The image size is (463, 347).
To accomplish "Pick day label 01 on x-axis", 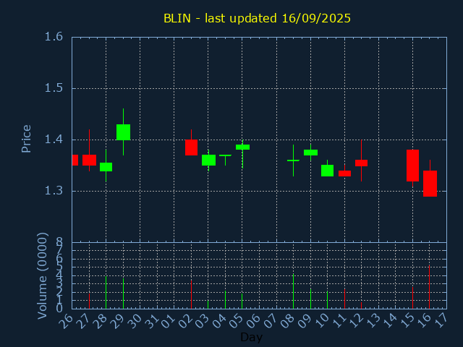I will (x=168, y=321).
